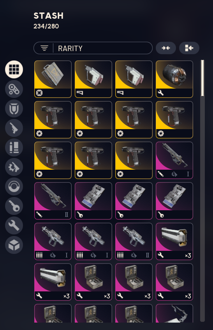Viewport: 213px width, 330px height.
Task: Select the first yellow pistol-grip tool
Action: pos(53,120)
